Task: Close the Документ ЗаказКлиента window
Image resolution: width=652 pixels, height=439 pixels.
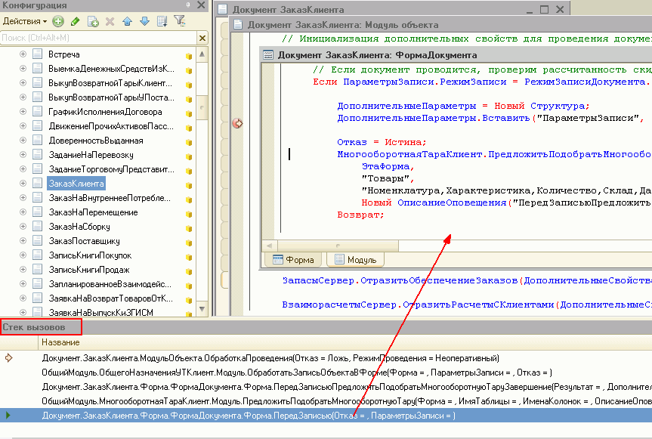Action: tap(560, 9)
